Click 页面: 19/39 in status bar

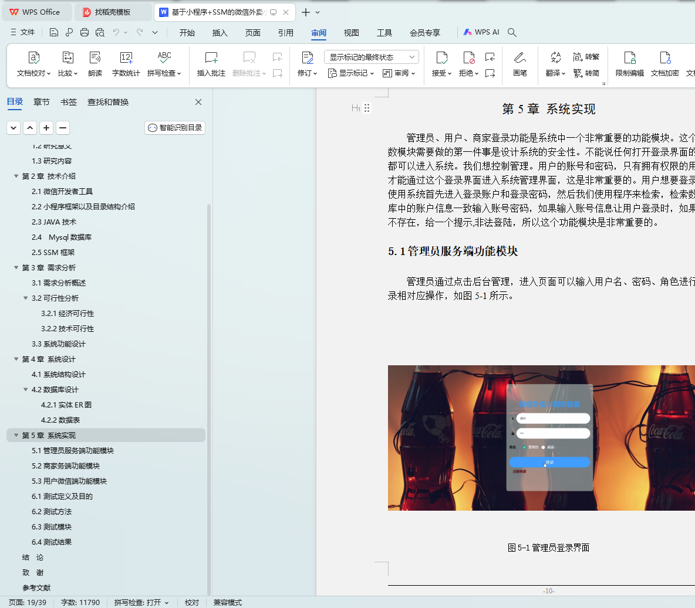[28, 602]
